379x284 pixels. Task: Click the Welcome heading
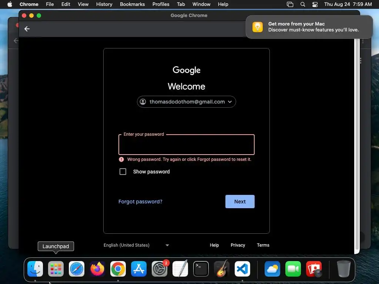[187, 87]
